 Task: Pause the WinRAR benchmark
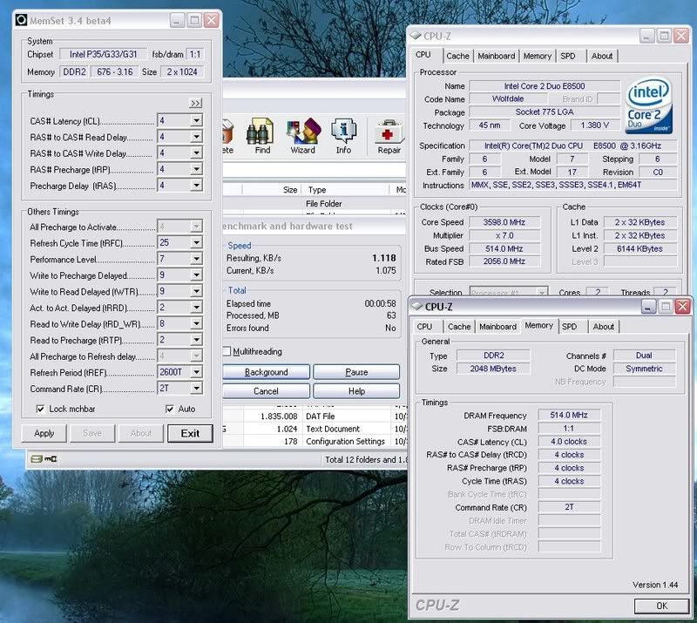[x=356, y=372]
